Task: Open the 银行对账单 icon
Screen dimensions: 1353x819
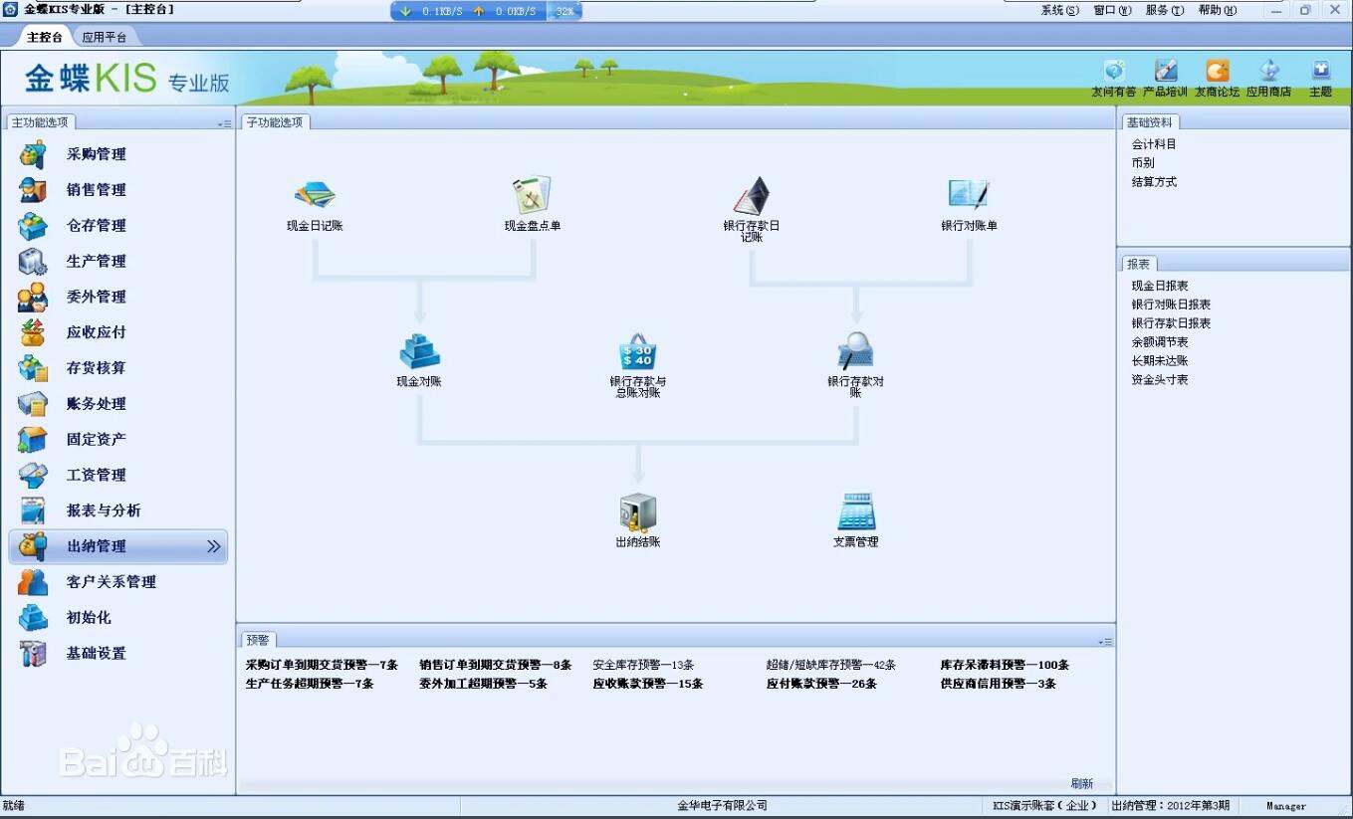Action: pos(969,193)
